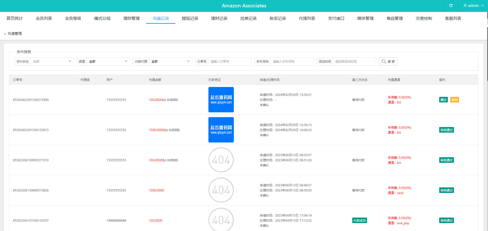The image size is (488, 231).
Task: Open the 内部代理 dropdown
Action: (x=170, y=61)
